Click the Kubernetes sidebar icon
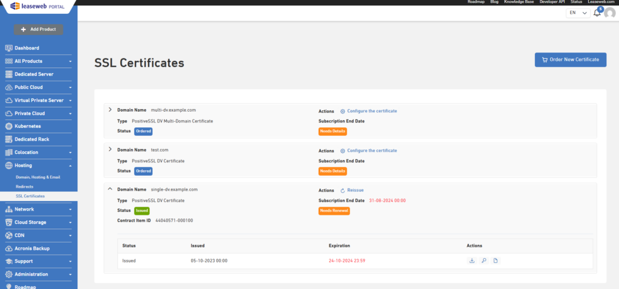The image size is (619, 289). (9, 126)
